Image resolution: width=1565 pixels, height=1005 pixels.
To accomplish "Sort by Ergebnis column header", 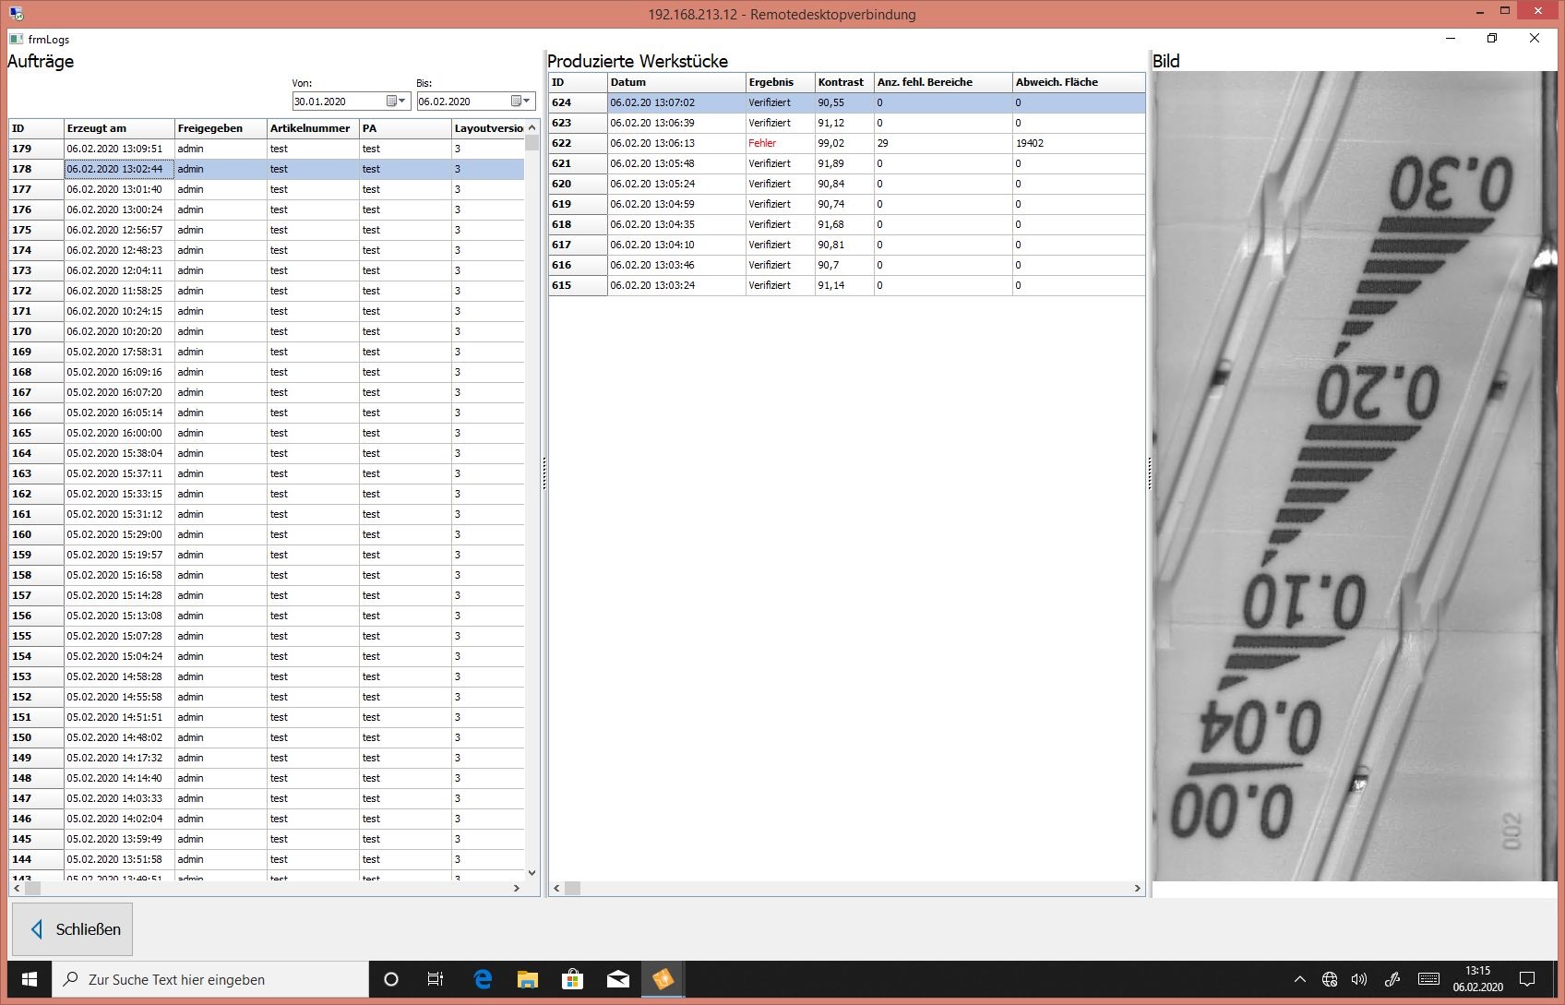I will coord(780,82).
